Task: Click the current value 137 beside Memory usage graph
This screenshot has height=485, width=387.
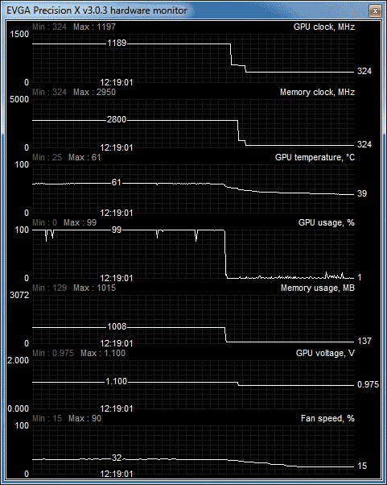Action: (x=364, y=341)
